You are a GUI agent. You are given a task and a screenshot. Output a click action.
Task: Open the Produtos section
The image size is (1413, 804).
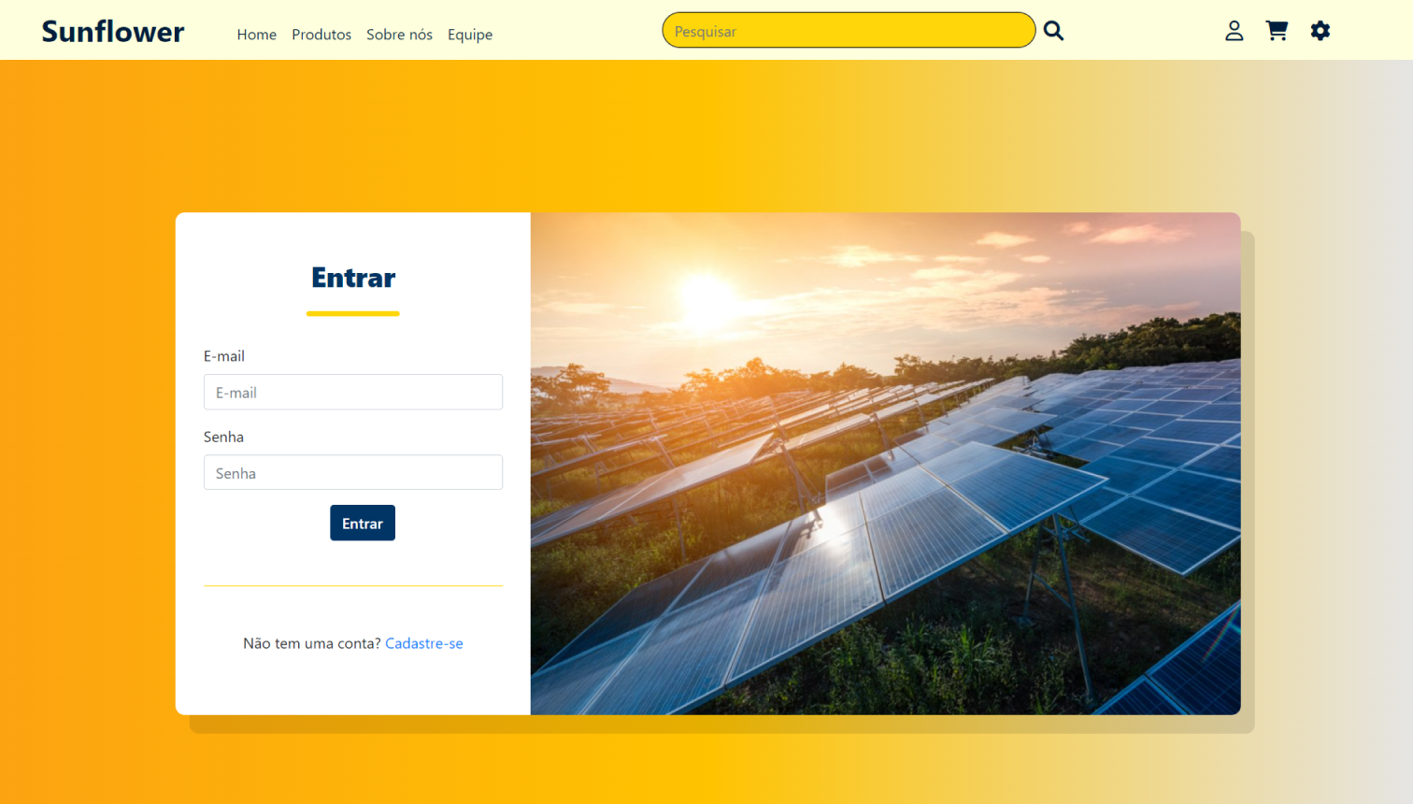[x=321, y=35]
